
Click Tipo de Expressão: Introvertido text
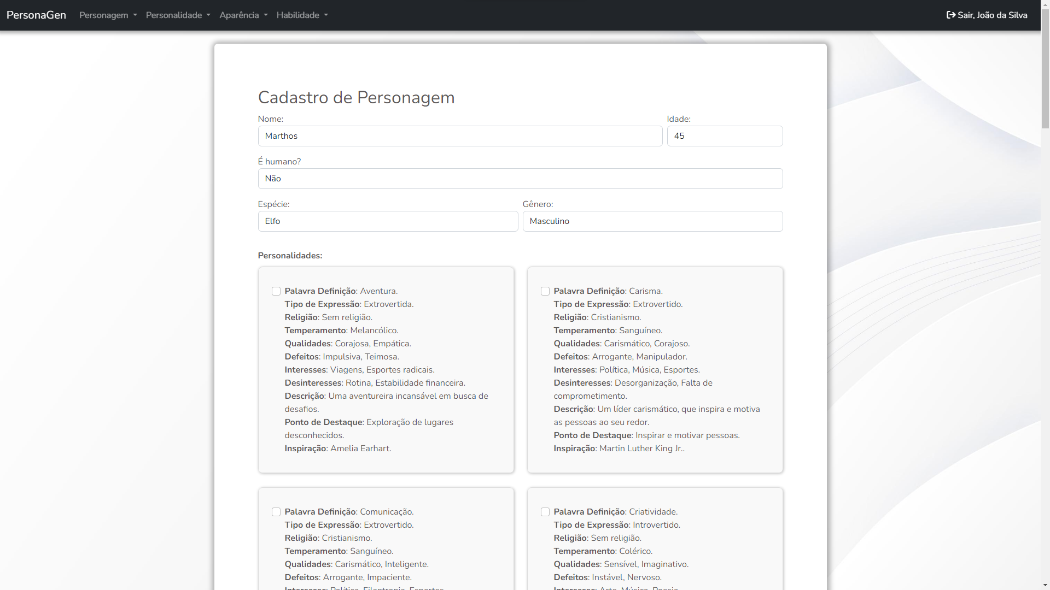617,525
